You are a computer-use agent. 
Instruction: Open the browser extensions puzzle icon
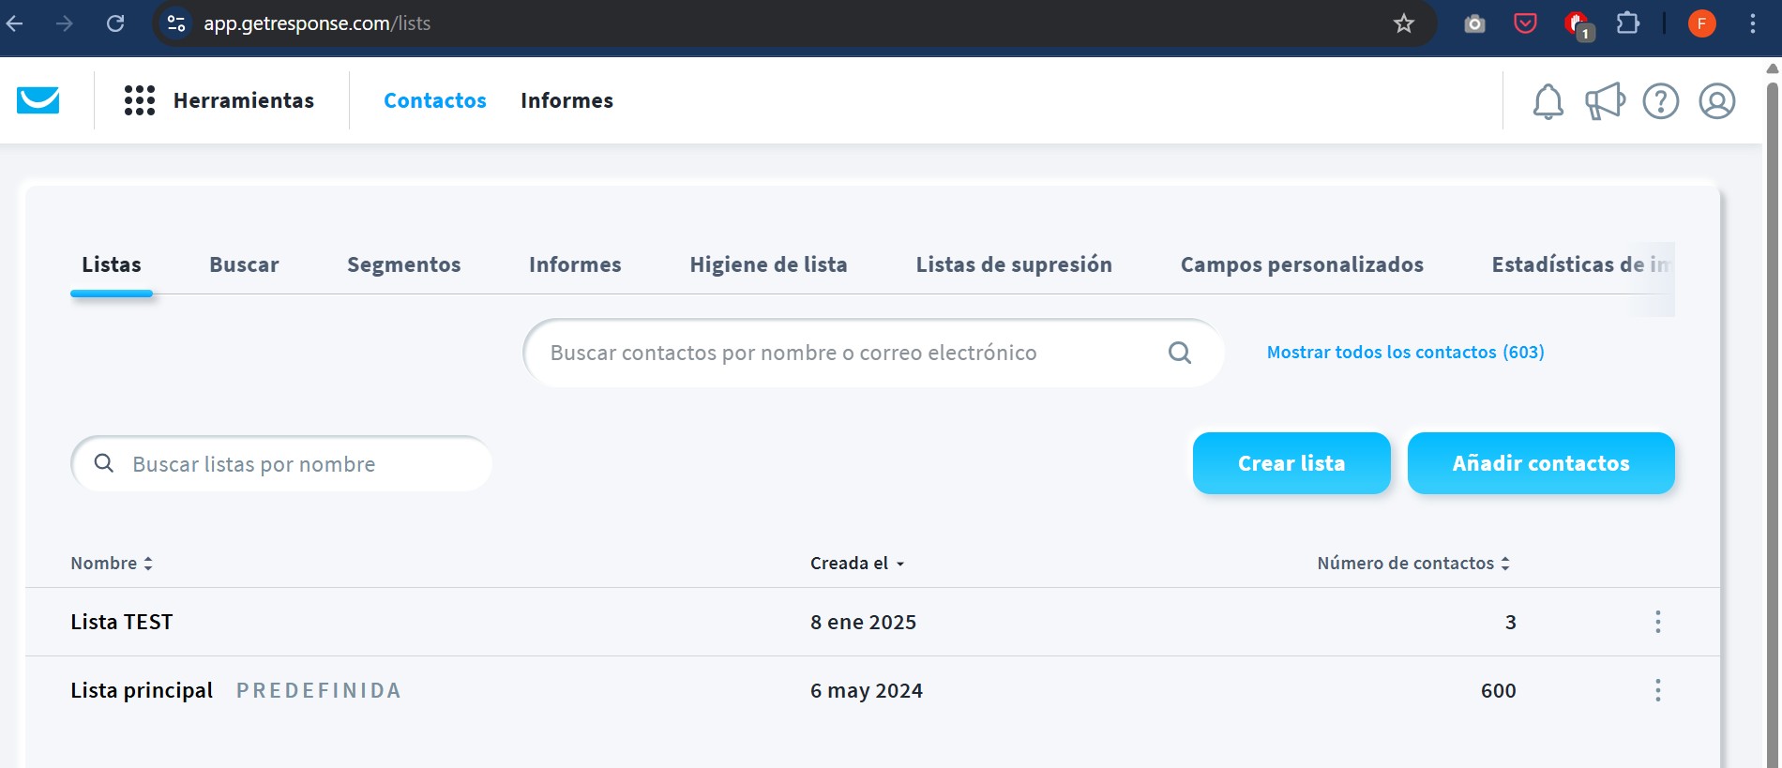click(1628, 23)
